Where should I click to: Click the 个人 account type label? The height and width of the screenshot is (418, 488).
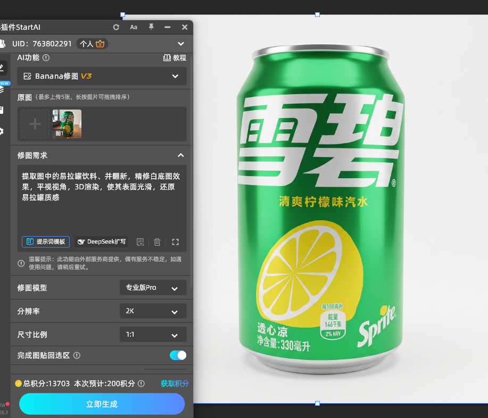coord(87,44)
